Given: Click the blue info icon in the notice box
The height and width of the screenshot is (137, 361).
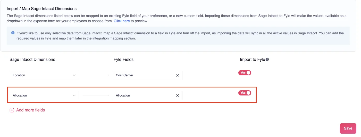Looking at the screenshot, I should pos(13,33).
